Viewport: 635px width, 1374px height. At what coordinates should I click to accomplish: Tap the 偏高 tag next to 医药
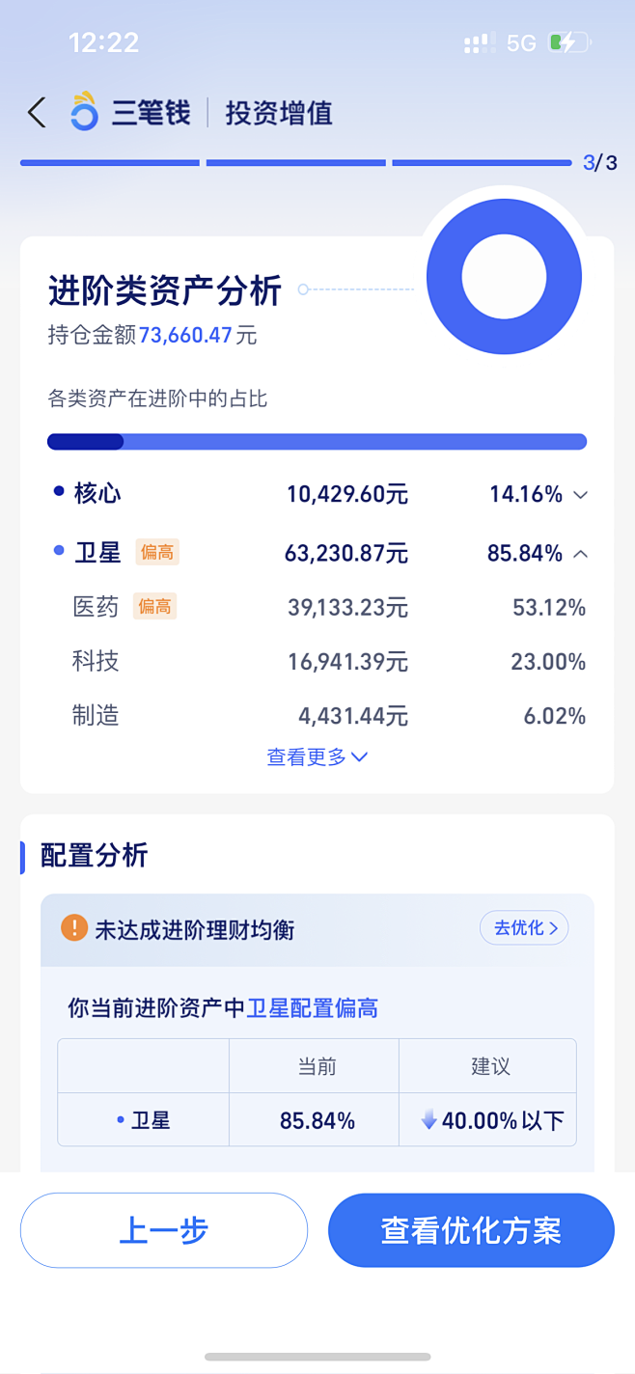(x=154, y=606)
